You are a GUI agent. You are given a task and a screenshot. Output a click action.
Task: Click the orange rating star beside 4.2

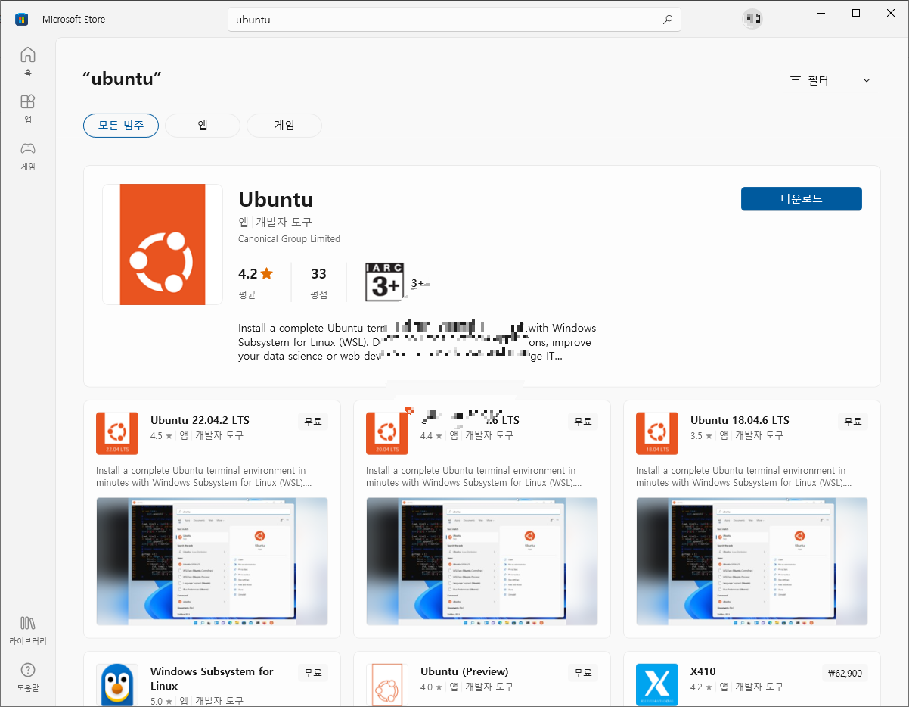[266, 273]
